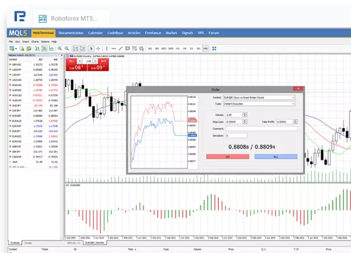Click the Comment input field

(x=262, y=128)
